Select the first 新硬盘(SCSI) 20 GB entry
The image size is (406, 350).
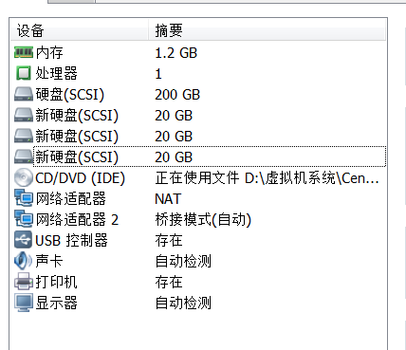(x=198, y=115)
